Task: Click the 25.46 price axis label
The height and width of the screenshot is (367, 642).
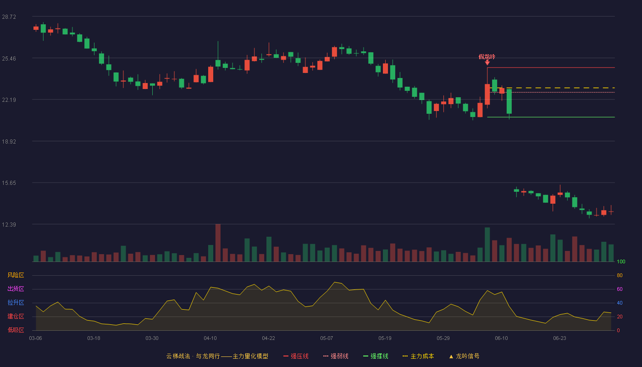Action: 9,58
